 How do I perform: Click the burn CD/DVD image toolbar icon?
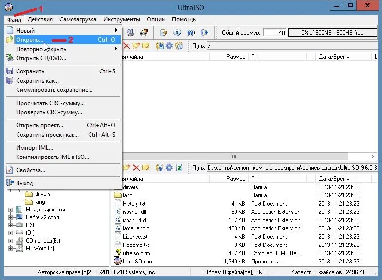click(x=144, y=33)
